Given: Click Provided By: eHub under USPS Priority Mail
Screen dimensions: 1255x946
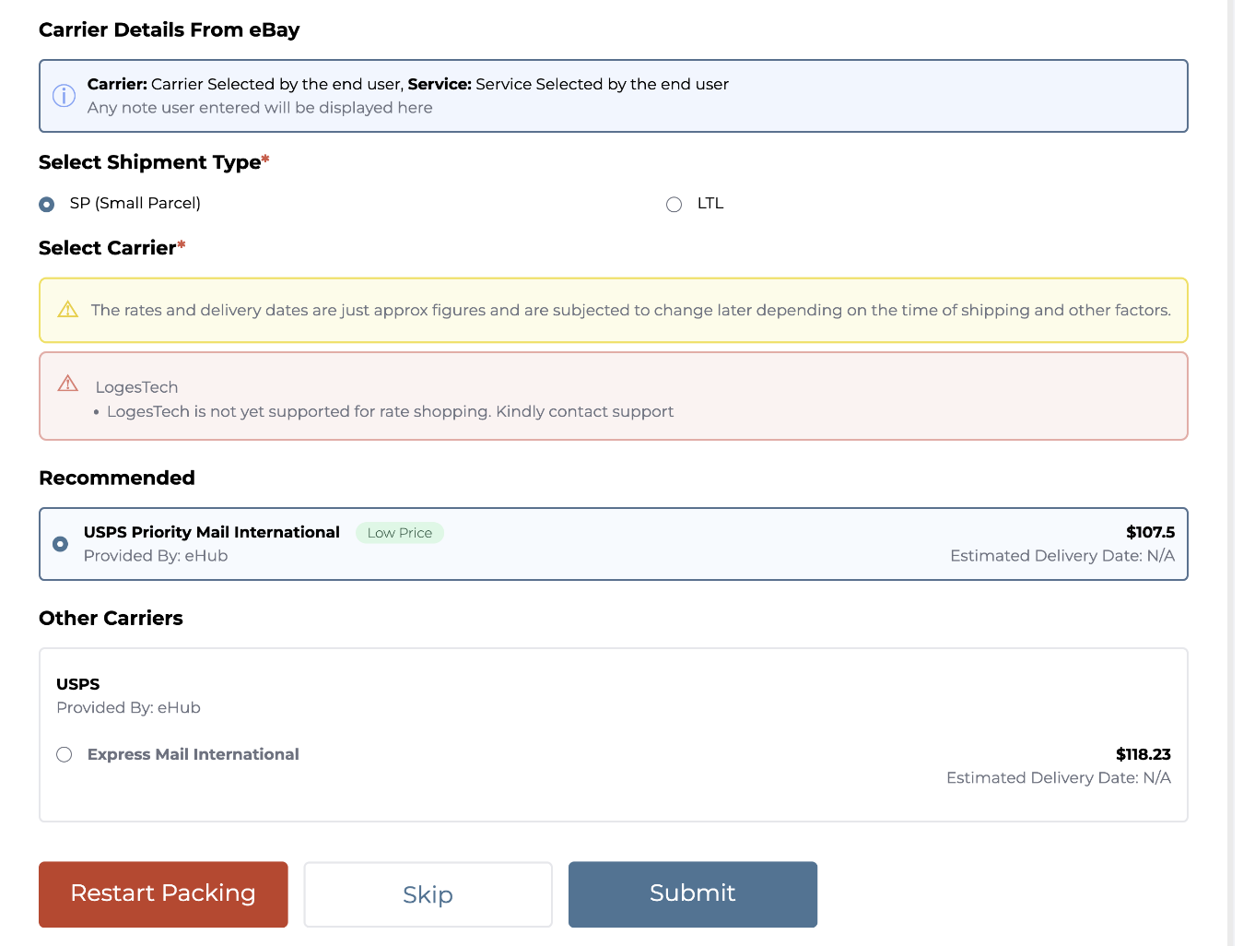Looking at the screenshot, I should coord(156,556).
